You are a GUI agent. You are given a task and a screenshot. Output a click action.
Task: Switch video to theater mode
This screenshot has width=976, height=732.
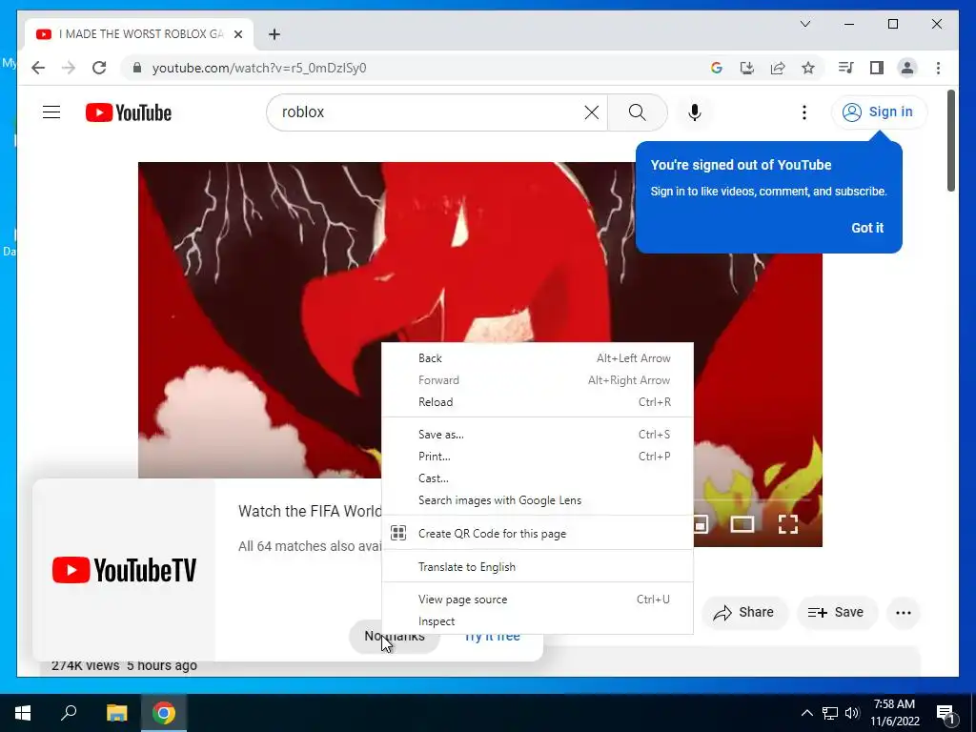click(x=742, y=524)
